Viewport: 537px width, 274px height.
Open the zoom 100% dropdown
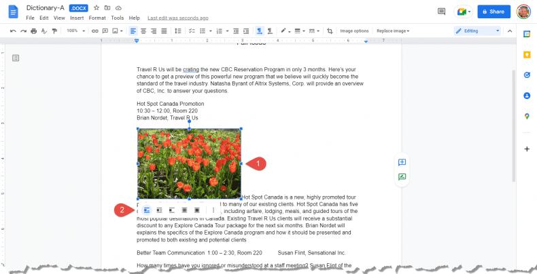pos(75,31)
